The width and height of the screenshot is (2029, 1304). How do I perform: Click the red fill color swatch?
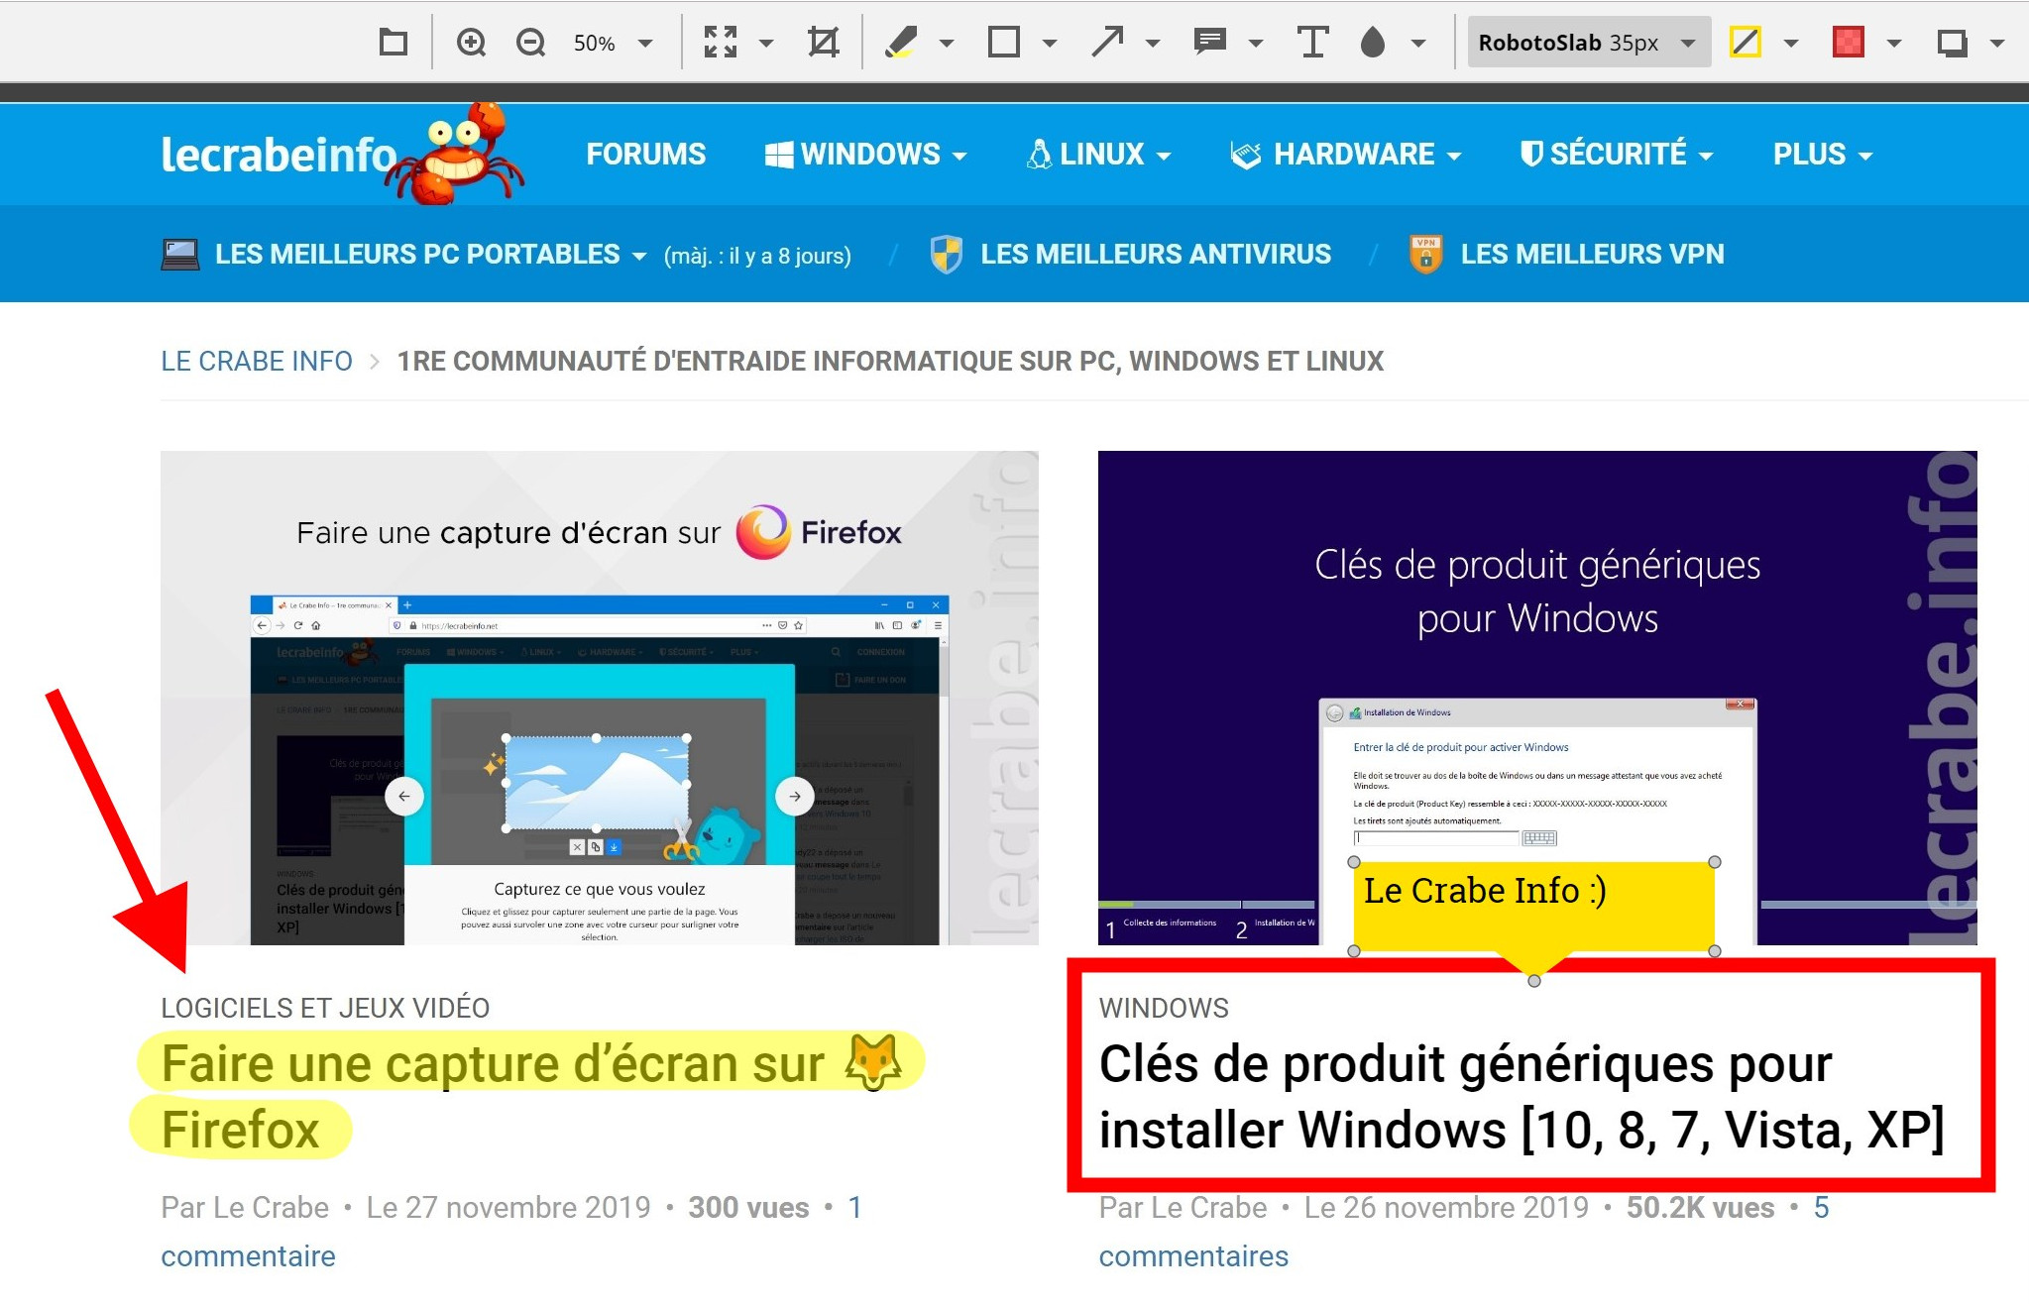click(x=1849, y=43)
